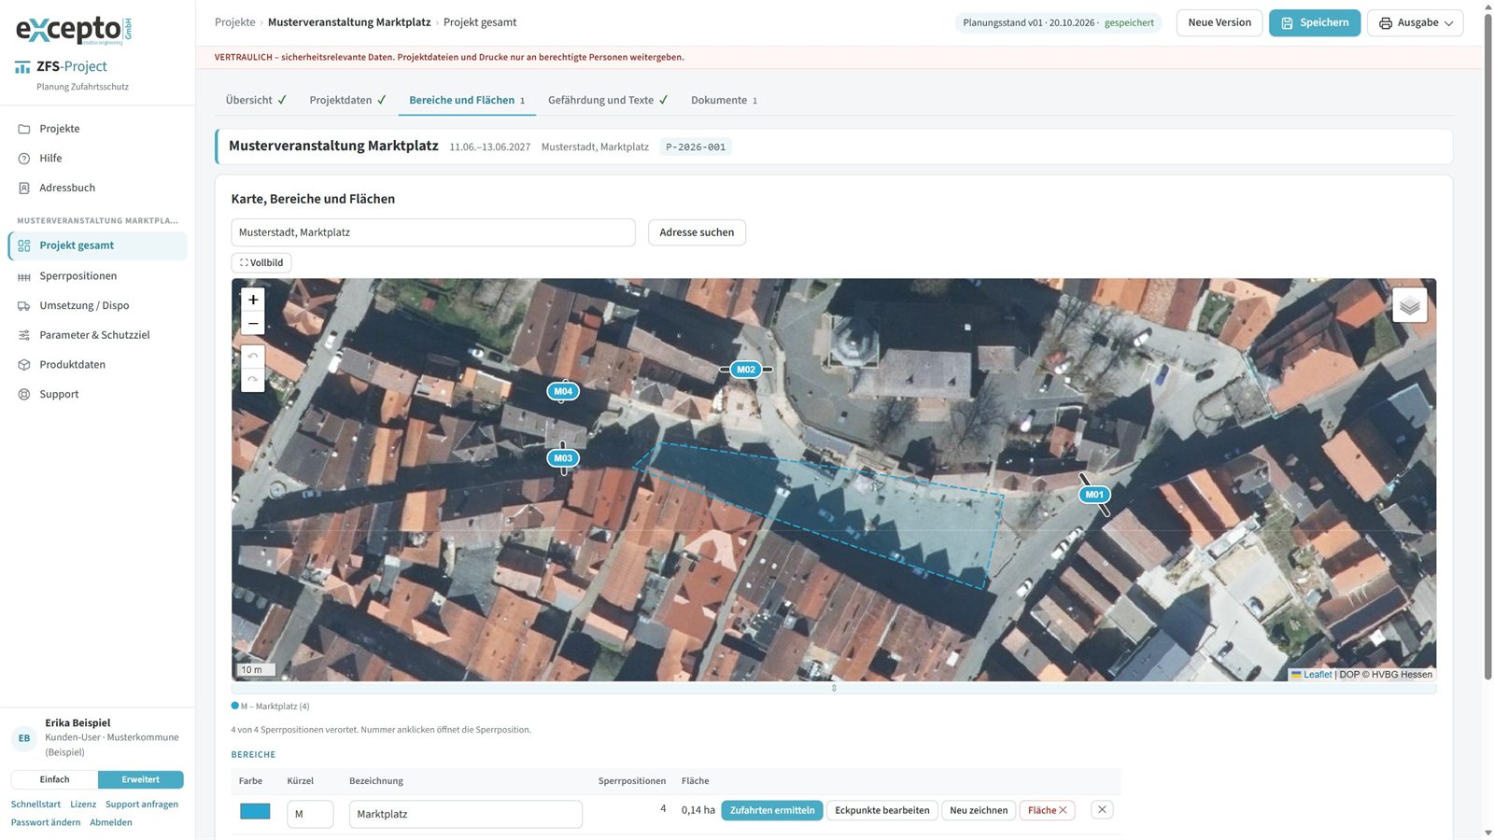The height and width of the screenshot is (840, 1494).
Task: Open the Gefährdung und Texte tab
Action: point(608,100)
